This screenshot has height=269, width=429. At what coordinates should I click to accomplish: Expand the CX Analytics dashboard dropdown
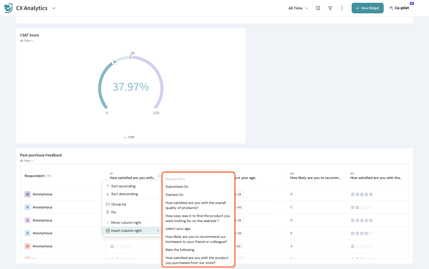[54, 8]
